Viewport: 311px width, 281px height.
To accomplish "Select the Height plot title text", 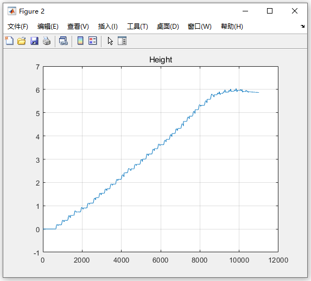I will [161, 60].
